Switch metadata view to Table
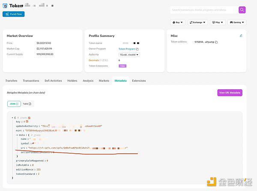Screen dimensions: 257x191 coord(27,103)
